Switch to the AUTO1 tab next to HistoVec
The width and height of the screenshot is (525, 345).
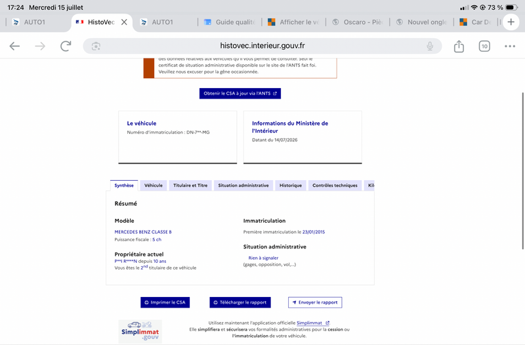(x=162, y=22)
